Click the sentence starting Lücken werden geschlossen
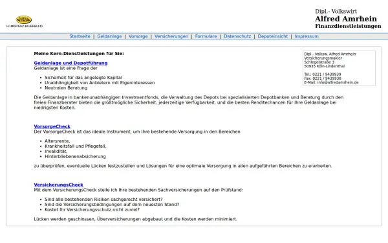 click(135, 219)
